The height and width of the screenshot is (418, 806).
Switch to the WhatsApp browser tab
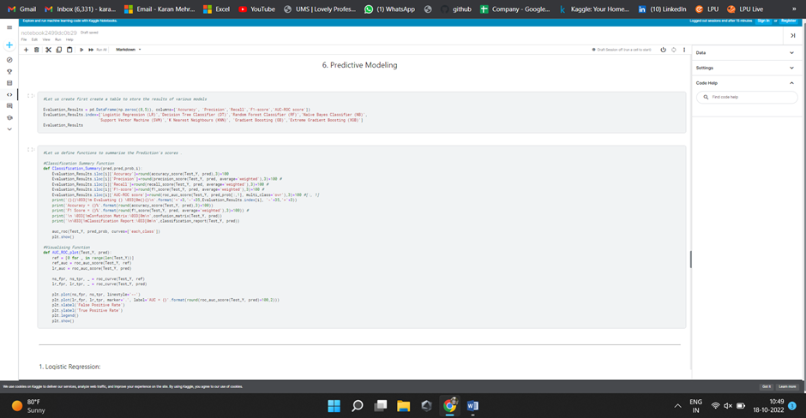pos(389,9)
